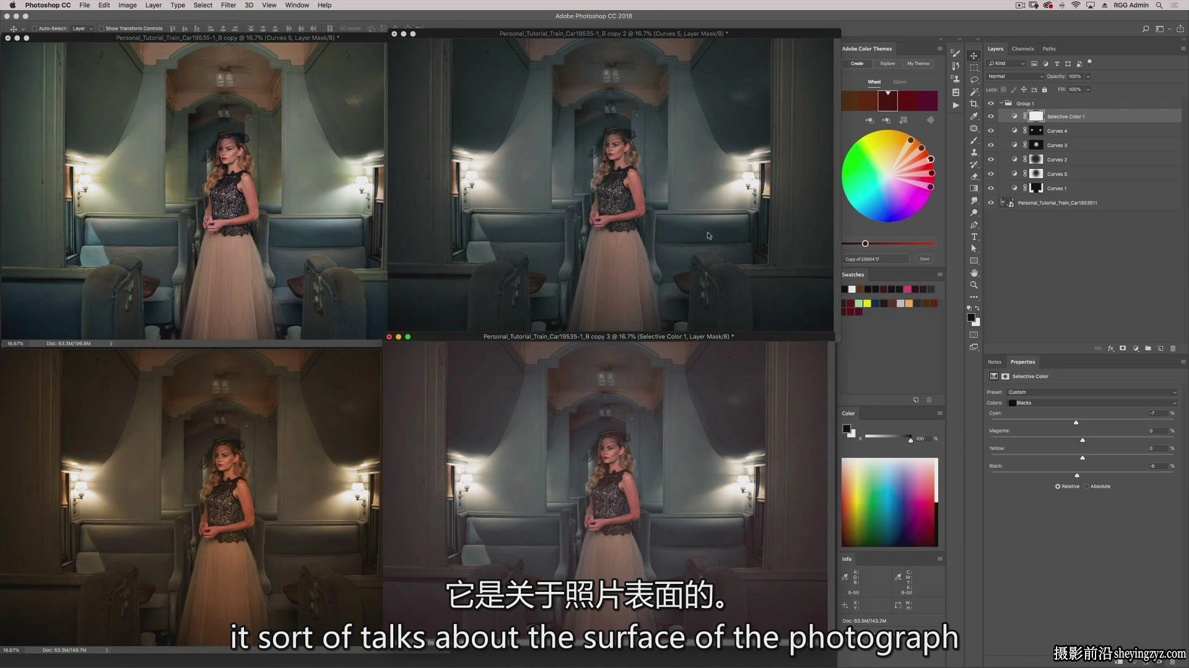Click the Photoshop CC application menu
Viewport: 1189px width, 668px height.
(x=48, y=5)
